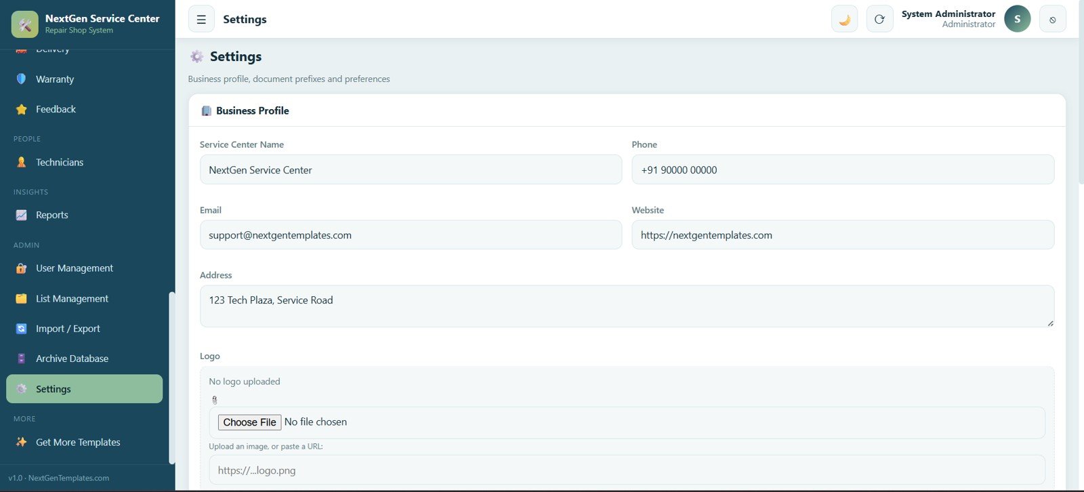Click the Address textarea resize handle
This screenshot has height=492, width=1084.
point(1050,323)
